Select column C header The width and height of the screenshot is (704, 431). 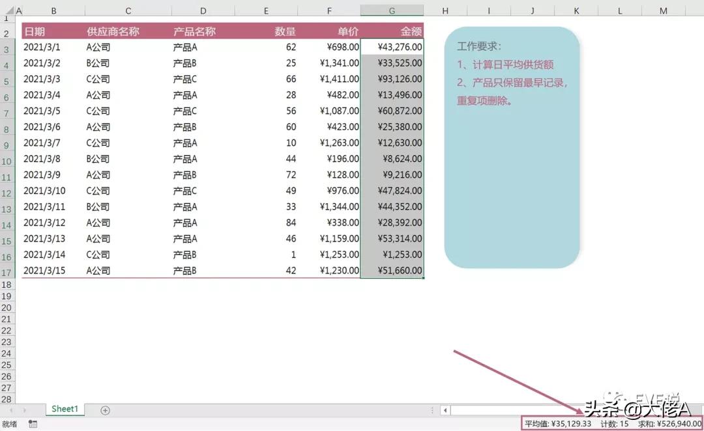click(128, 10)
